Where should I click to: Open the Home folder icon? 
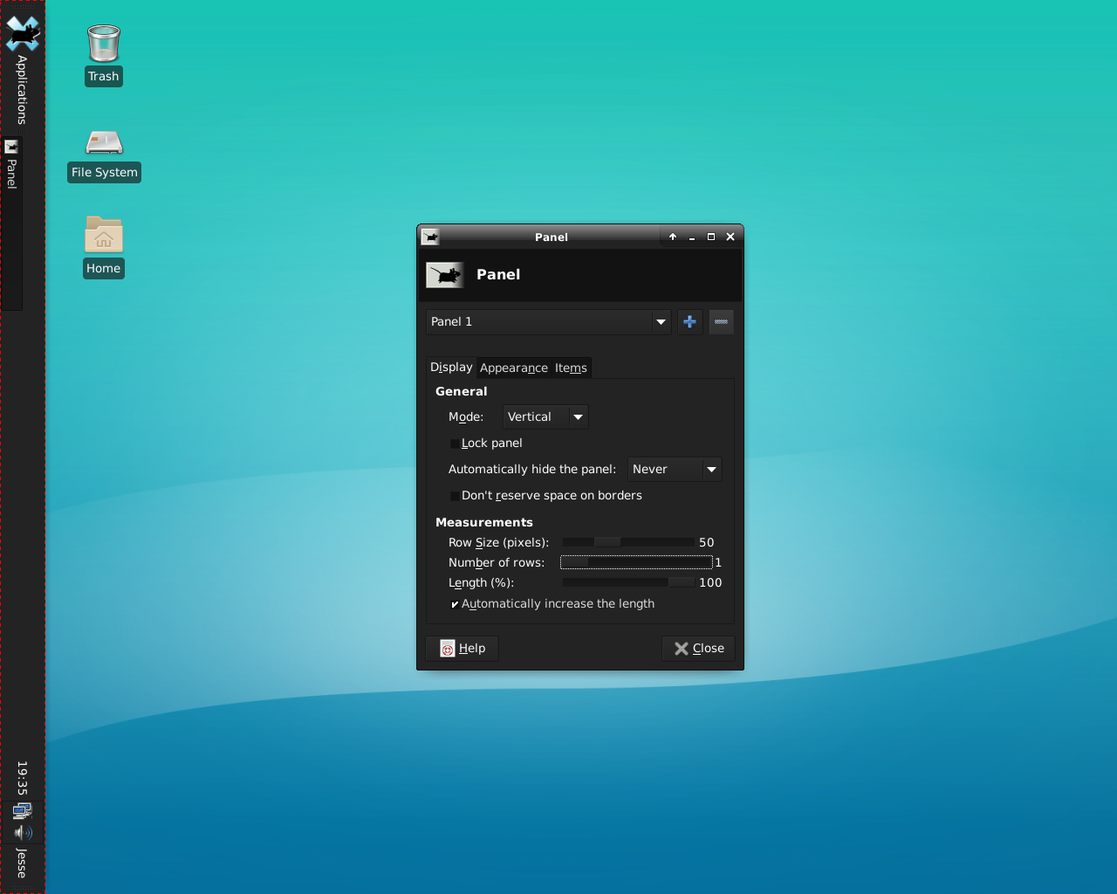[x=104, y=235]
